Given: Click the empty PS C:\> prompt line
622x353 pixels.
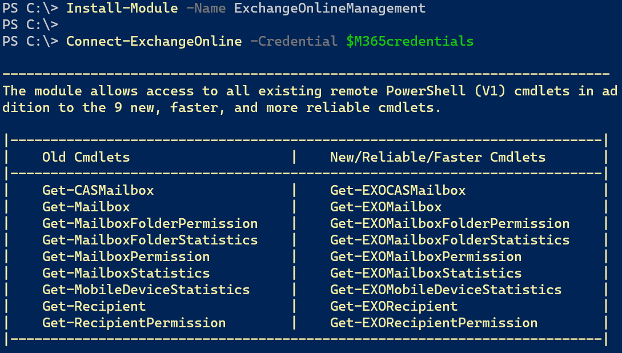Looking at the screenshot, I should [30, 25].
